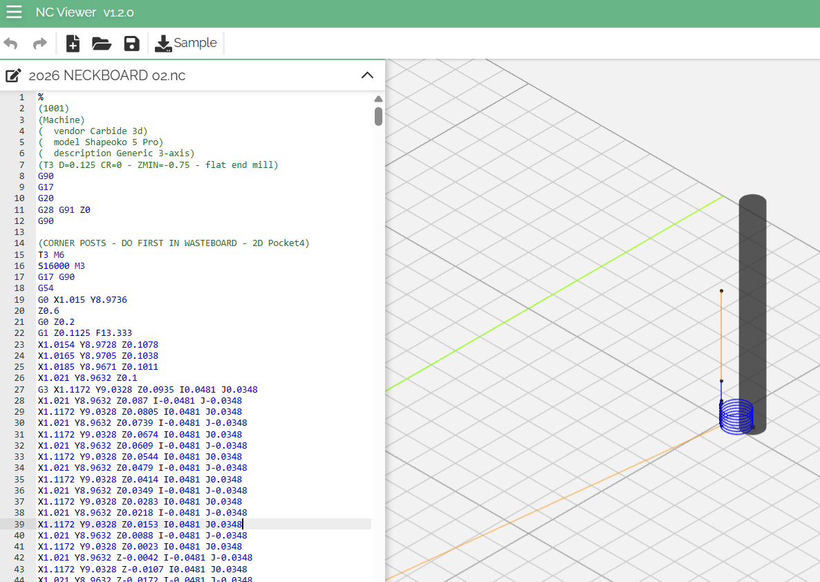Click the redo arrow icon

(39, 44)
